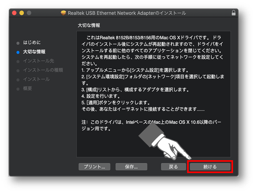Viewport: 255px width, 193px height.
Task: Select the インストールの種類 step in sidebar
Action: coord(43,70)
